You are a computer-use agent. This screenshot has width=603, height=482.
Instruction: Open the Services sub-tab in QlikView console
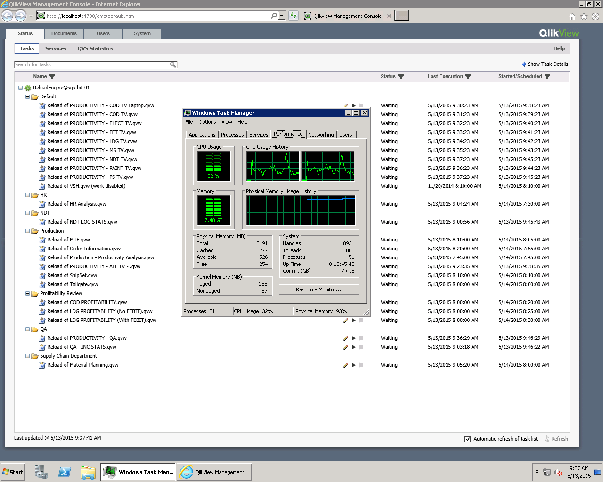(x=56, y=48)
